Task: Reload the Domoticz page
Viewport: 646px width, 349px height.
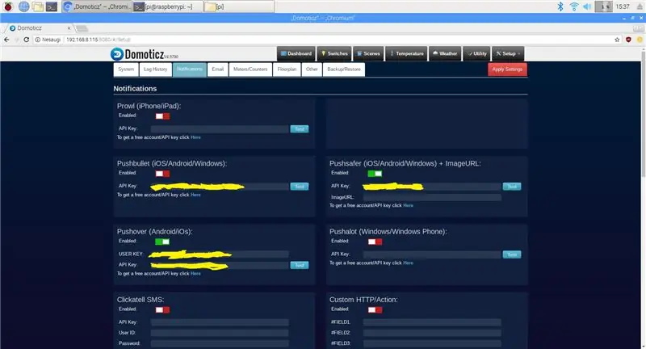Action: pos(27,40)
